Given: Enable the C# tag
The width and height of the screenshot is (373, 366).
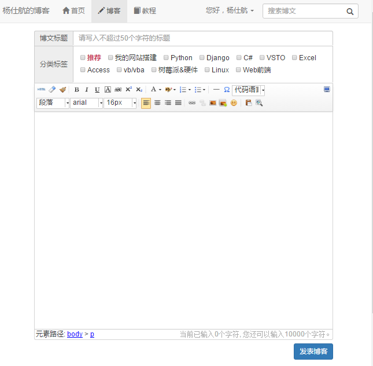Looking at the screenshot, I should point(239,57).
